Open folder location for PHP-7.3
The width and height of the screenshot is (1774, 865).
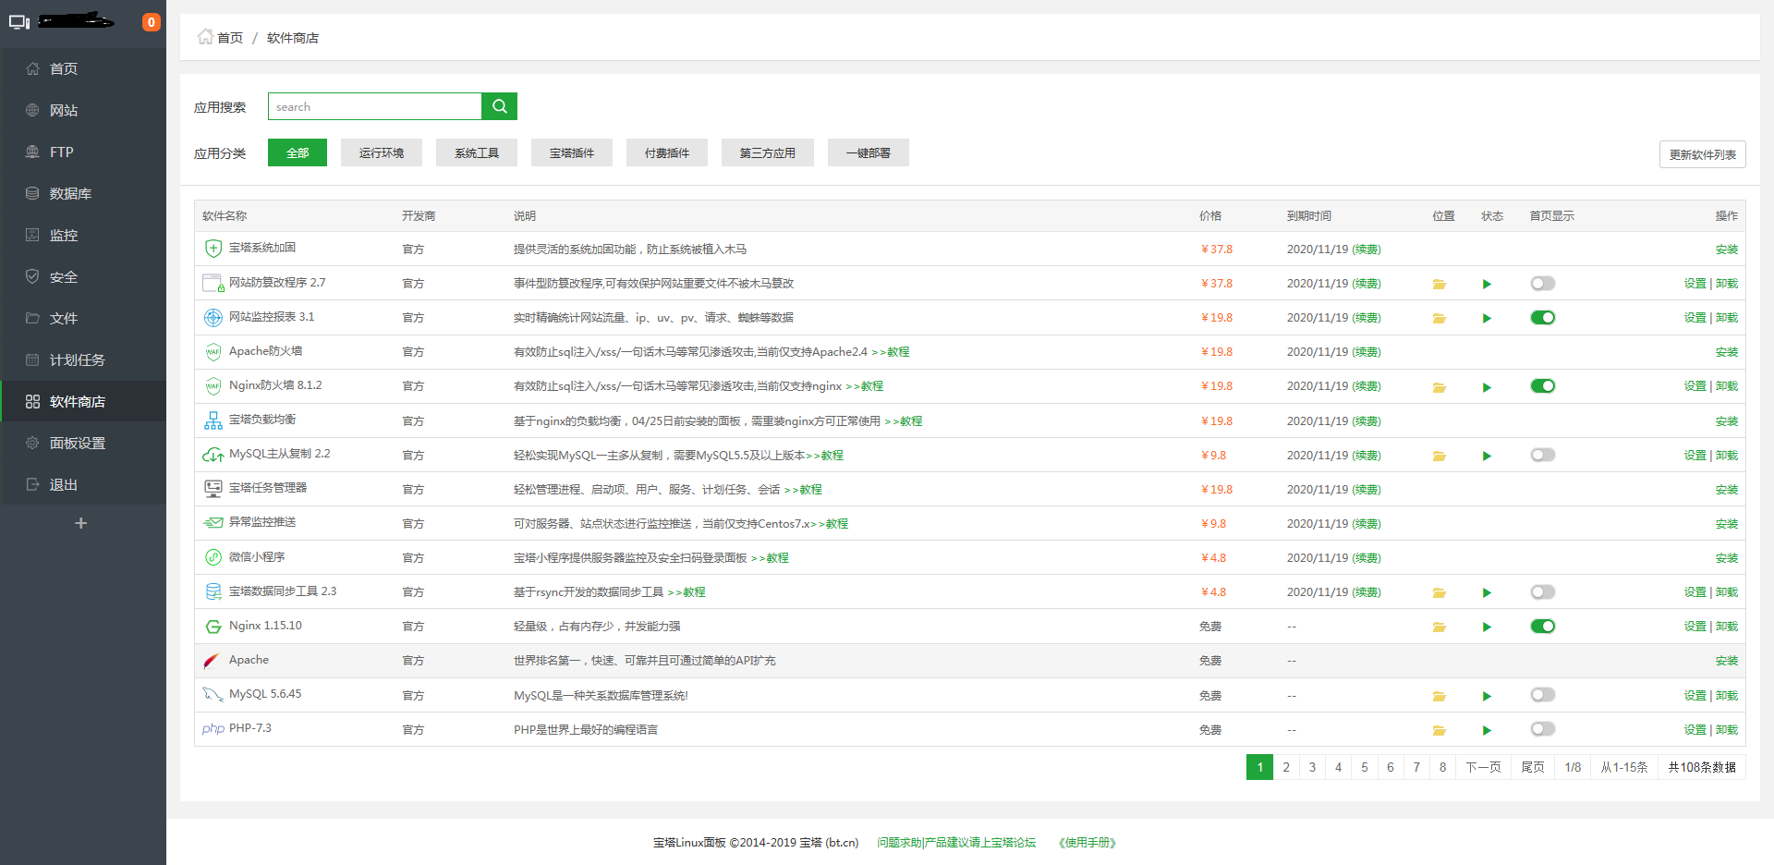pyautogui.click(x=1439, y=730)
